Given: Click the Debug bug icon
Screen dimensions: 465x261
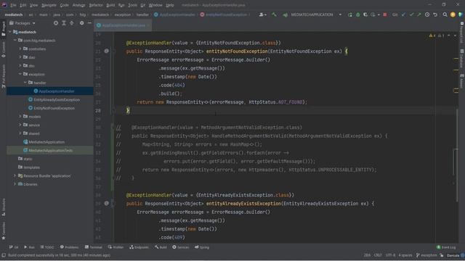Looking at the screenshot, I should coord(358,14).
